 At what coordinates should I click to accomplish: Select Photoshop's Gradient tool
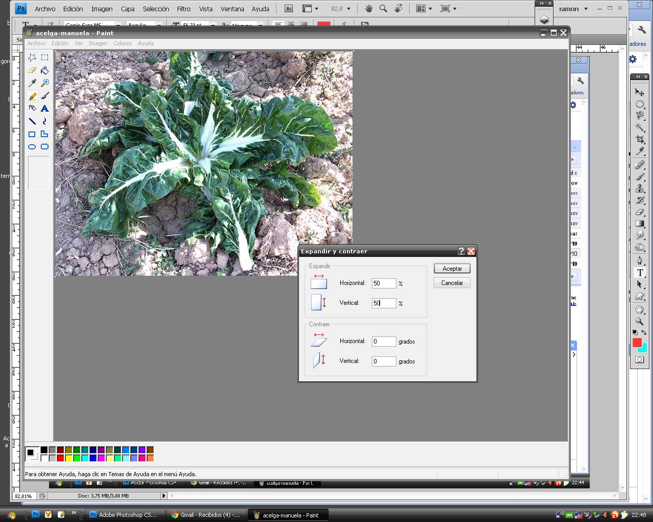639,224
